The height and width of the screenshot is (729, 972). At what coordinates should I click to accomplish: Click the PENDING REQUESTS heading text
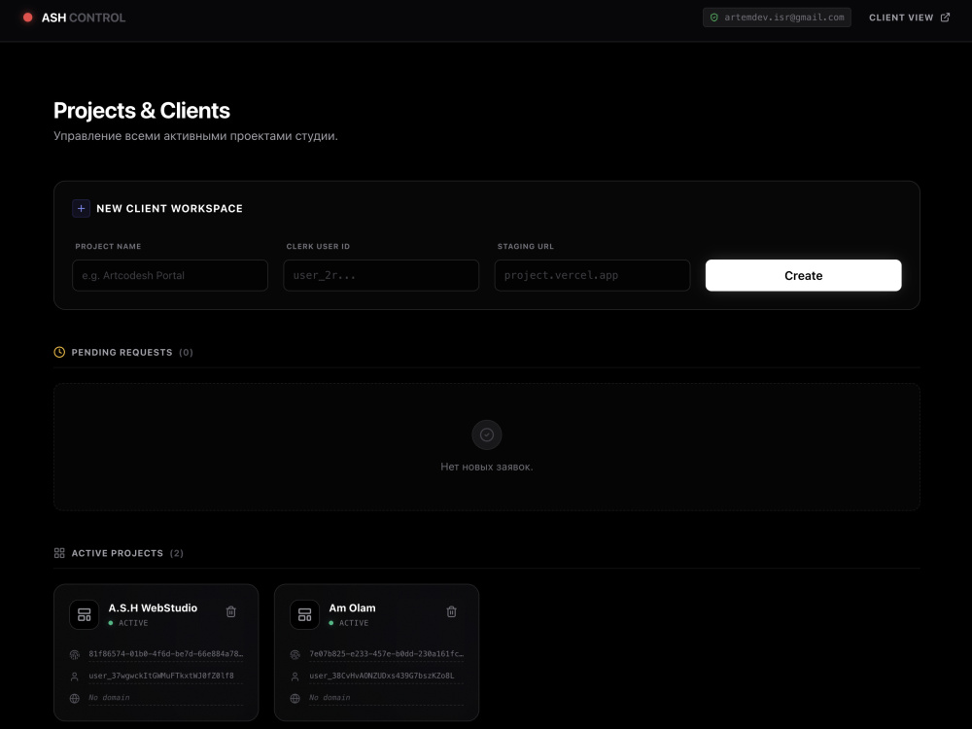(x=121, y=352)
